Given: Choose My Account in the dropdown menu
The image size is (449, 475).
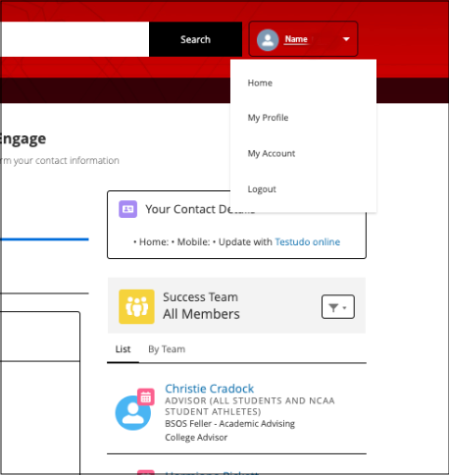Looking at the screenshot, I should pyautogui.click(x=272, y=153).
